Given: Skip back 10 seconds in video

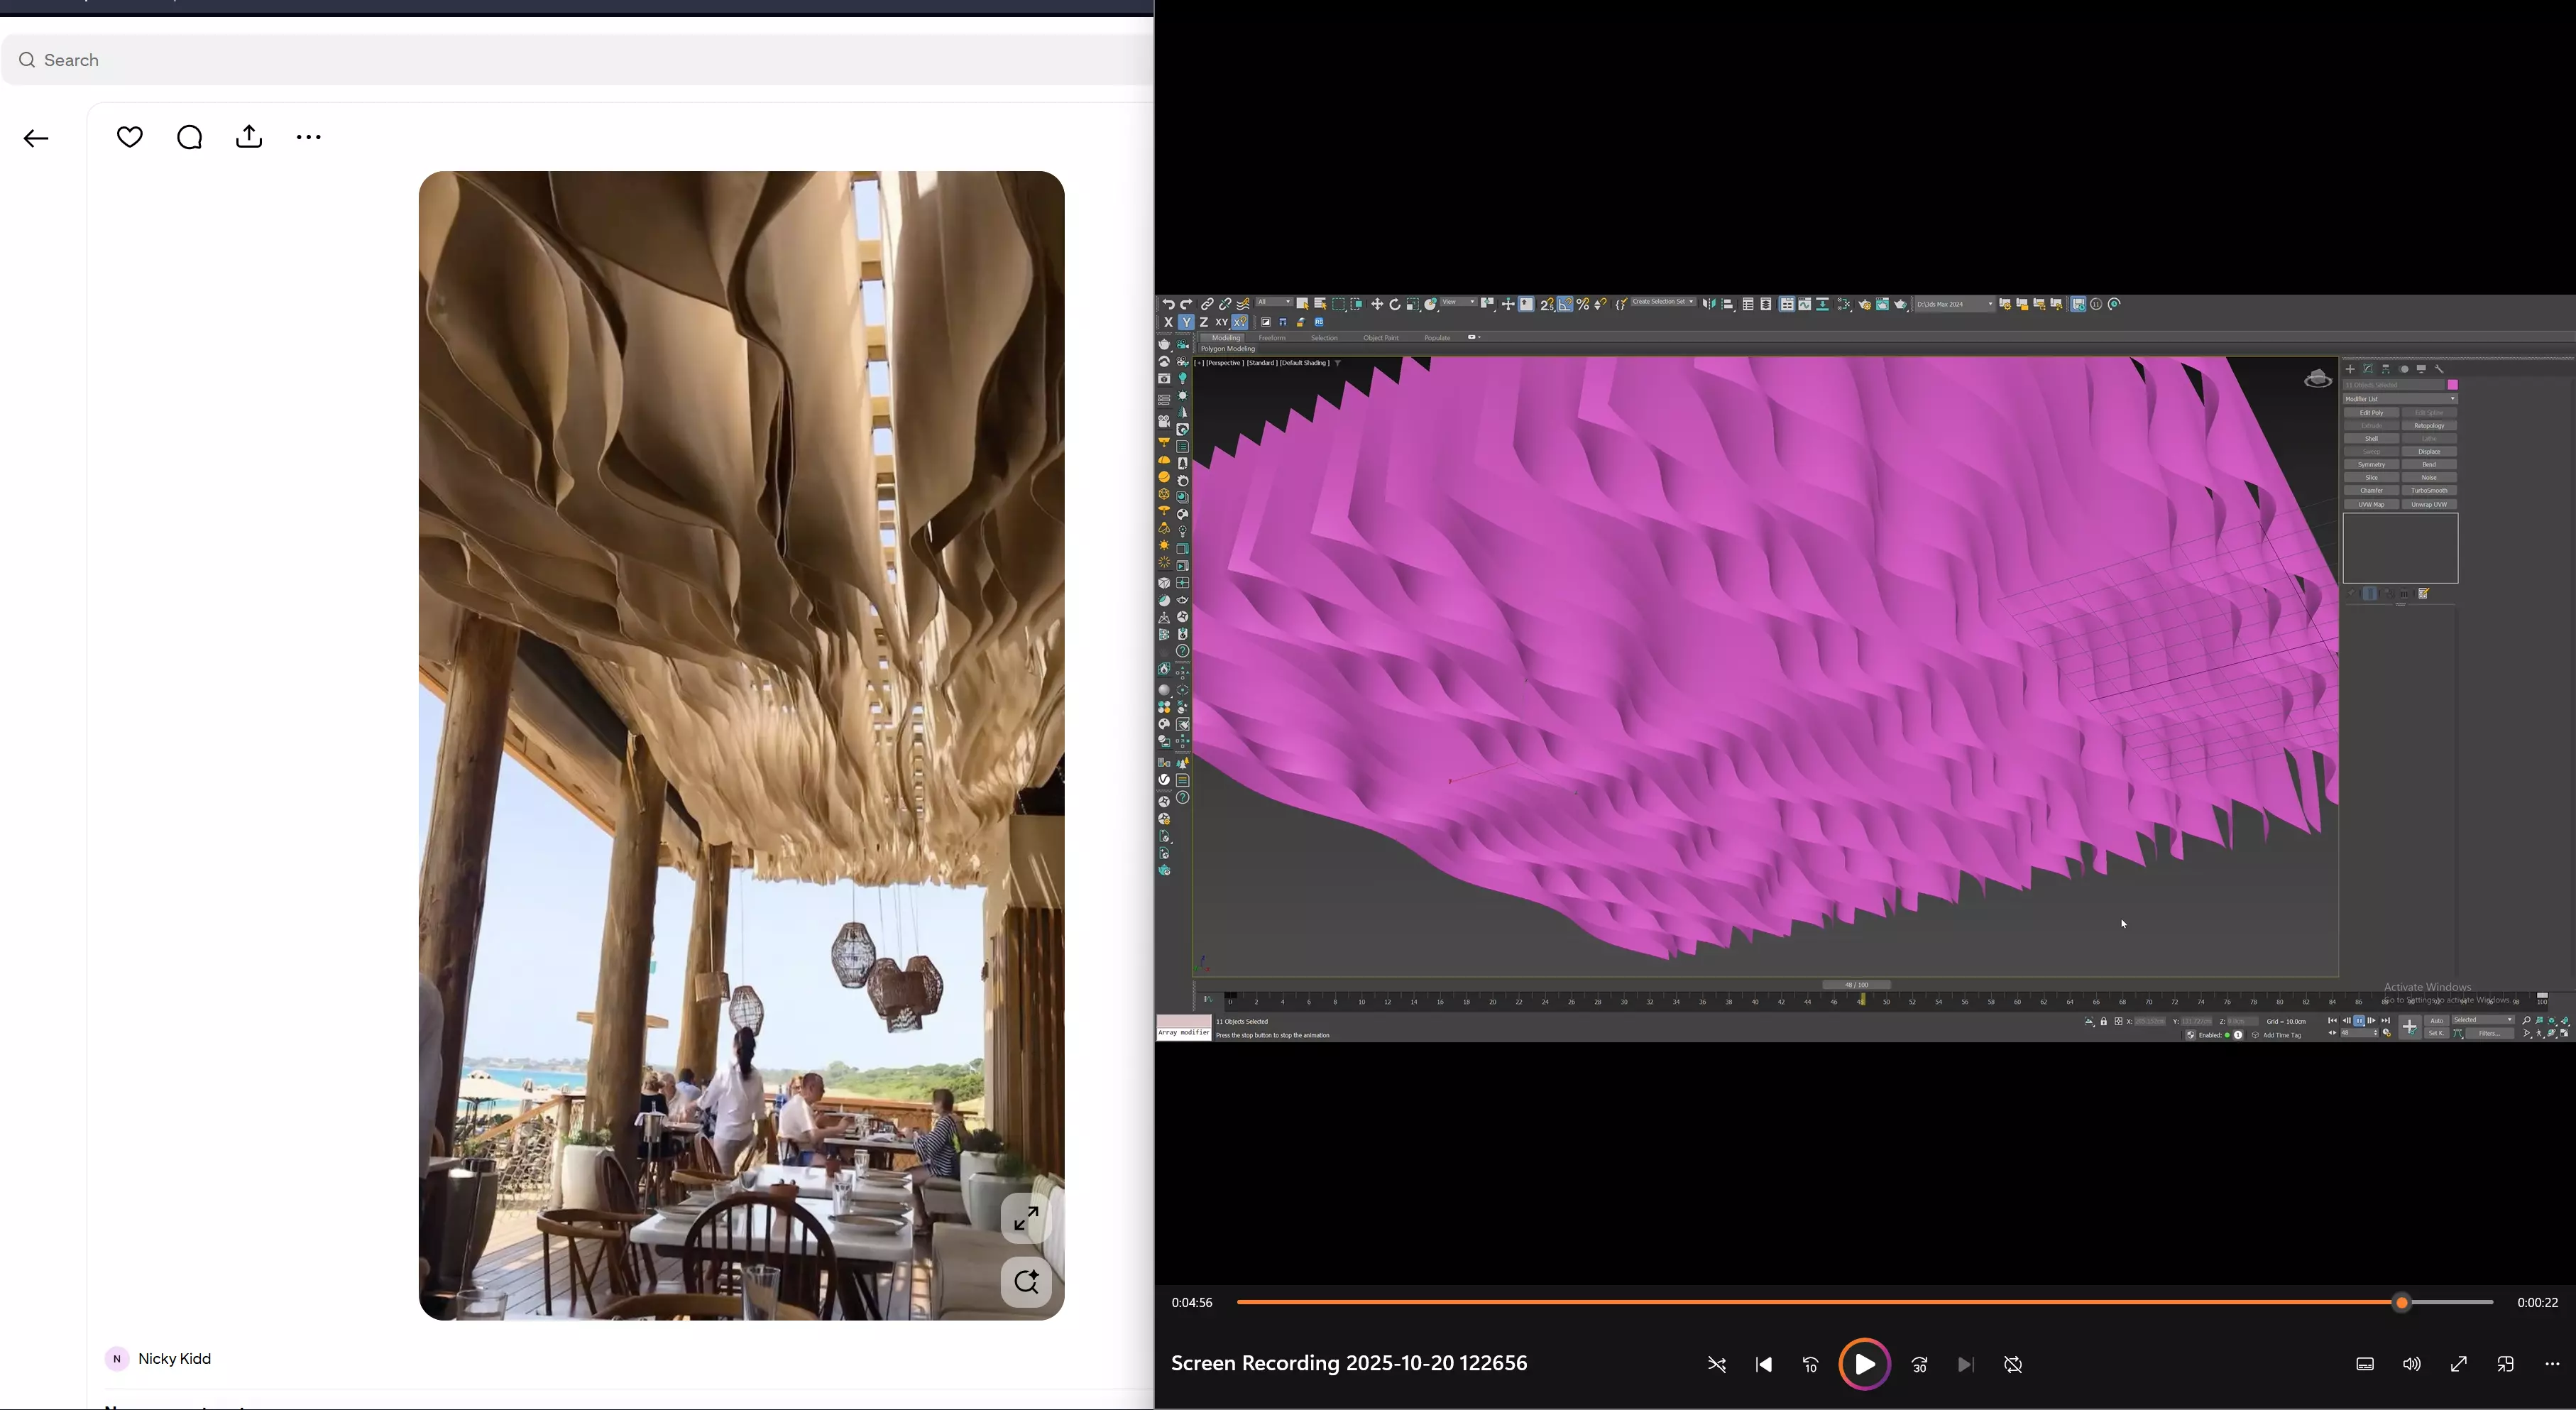Looking at the screenshot, I should 1810,1365.
